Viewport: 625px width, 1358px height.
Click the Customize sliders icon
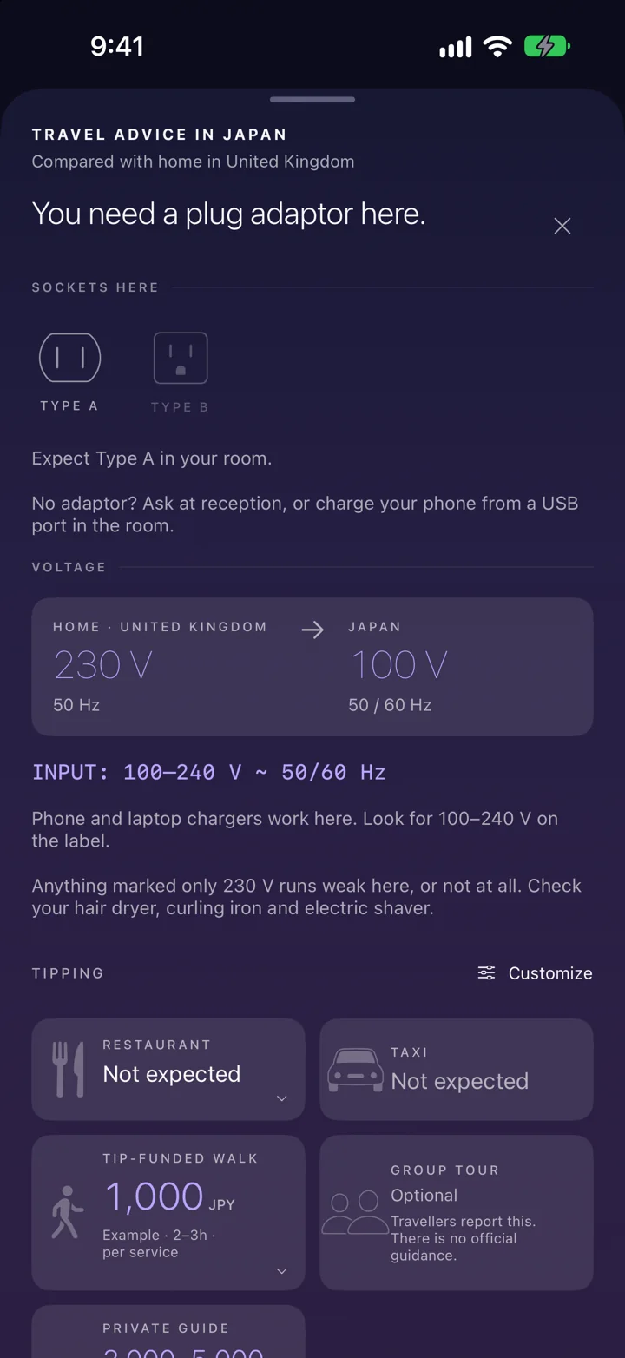tap(487, 972)
